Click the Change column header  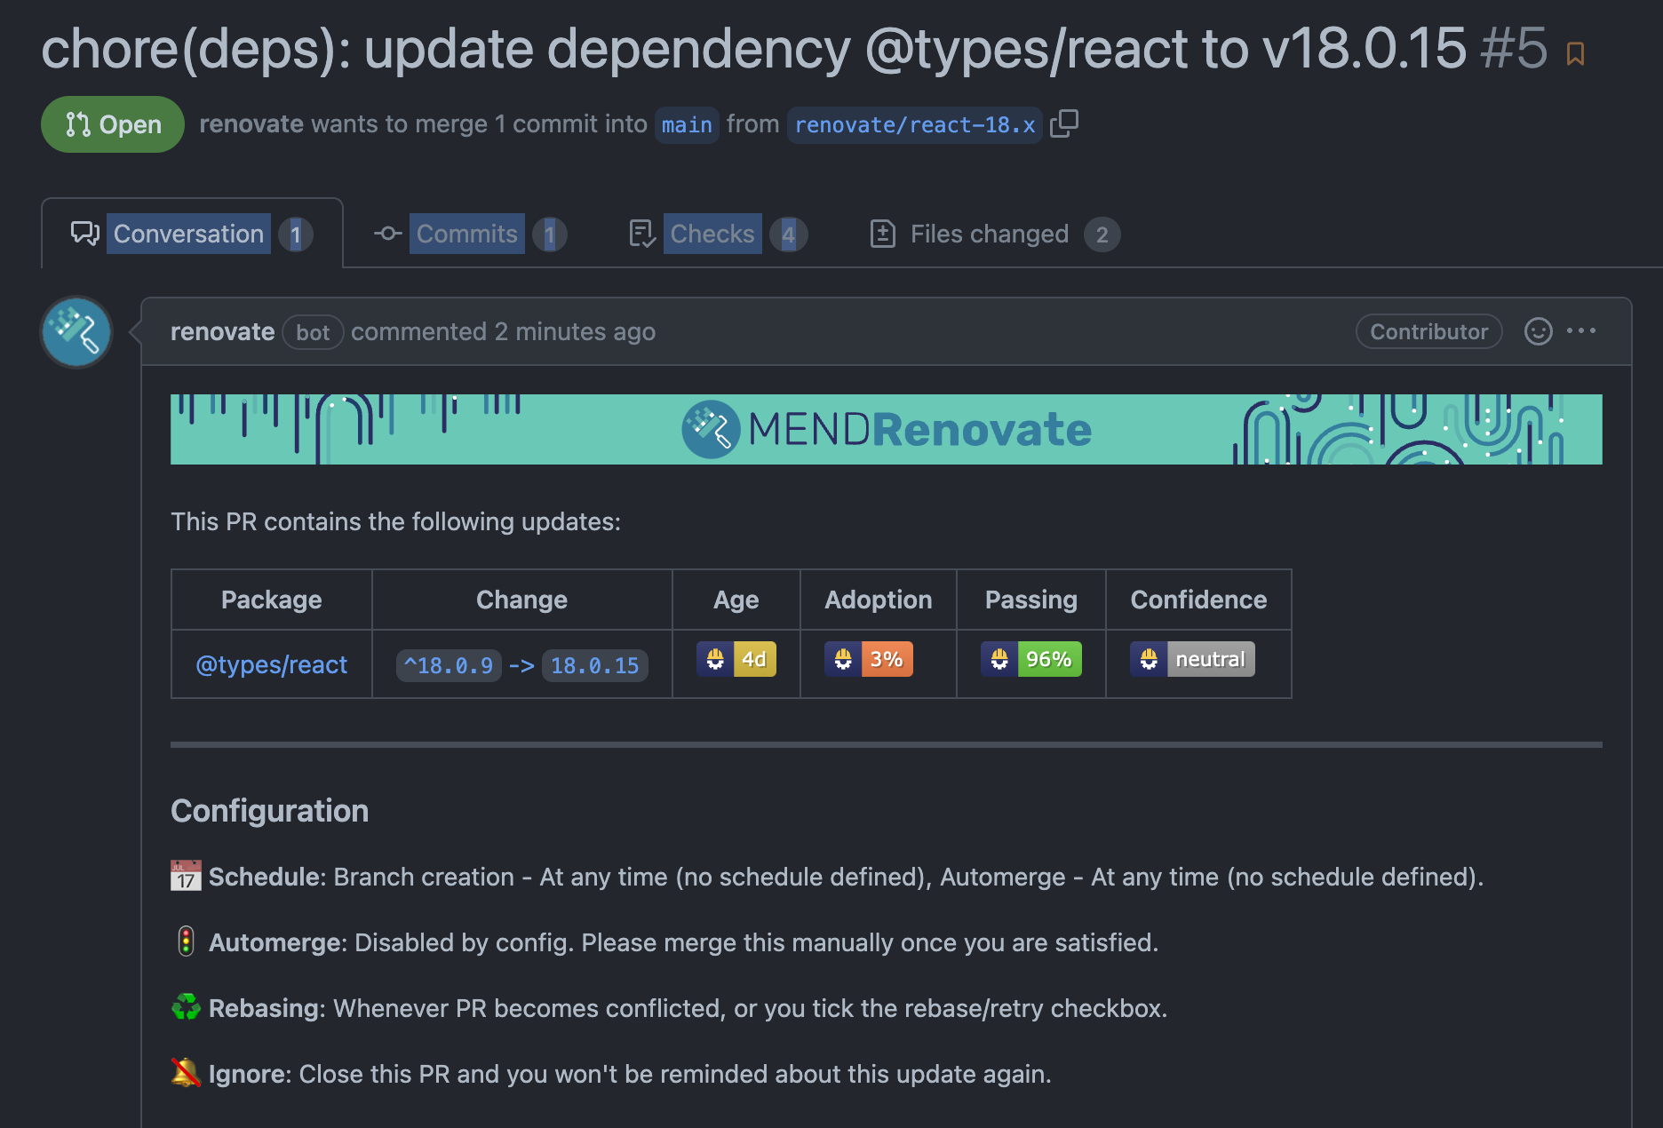[x=521, y=600]
